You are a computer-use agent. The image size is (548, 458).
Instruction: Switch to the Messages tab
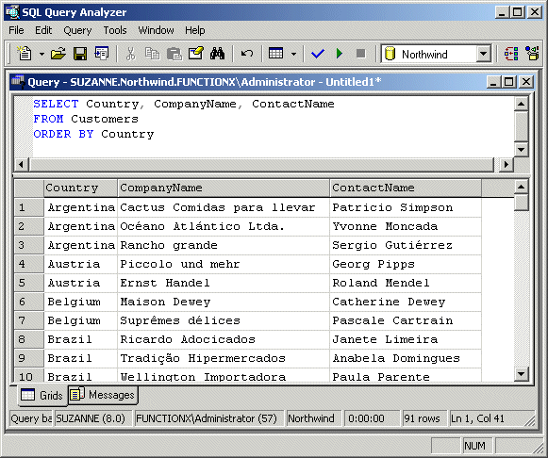pos(103,395)
